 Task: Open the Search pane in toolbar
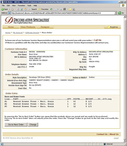[33, 9]
